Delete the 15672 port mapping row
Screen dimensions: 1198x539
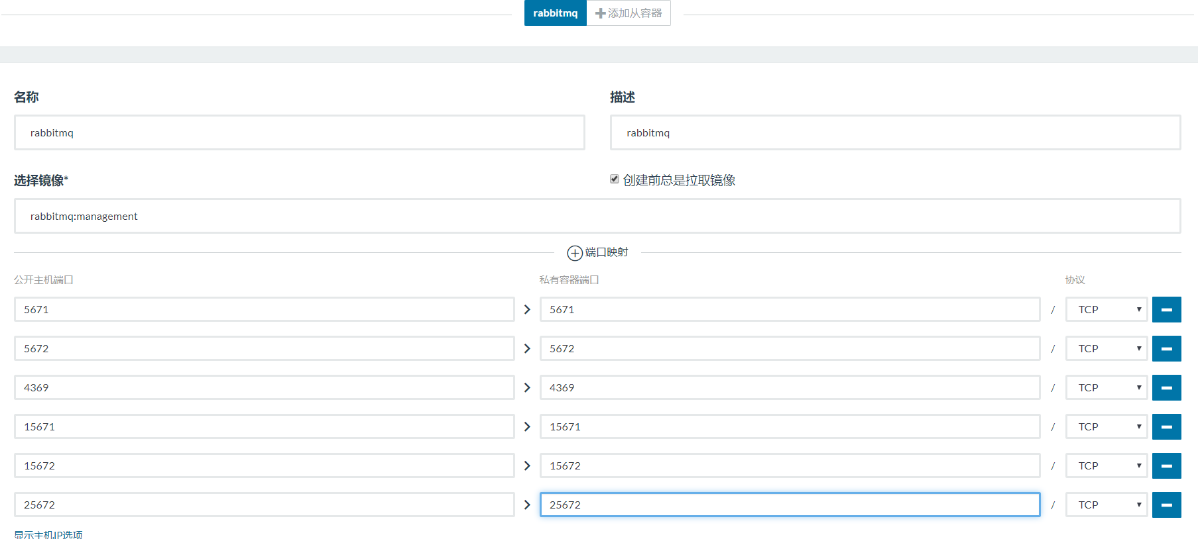1166,465
